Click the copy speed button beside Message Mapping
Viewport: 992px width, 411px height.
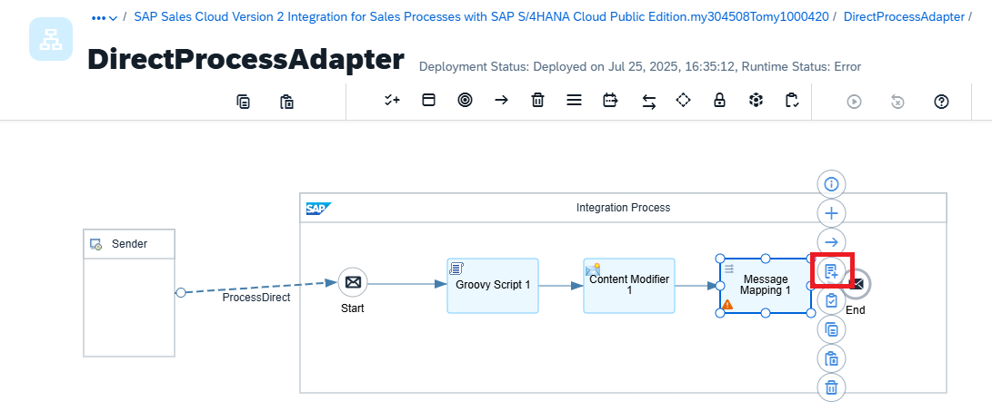click(831, 329)
